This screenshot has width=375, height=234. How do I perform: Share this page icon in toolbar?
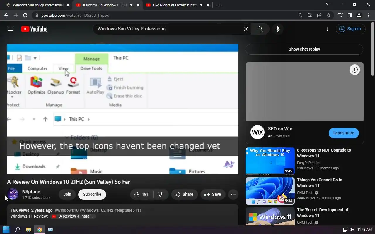(319, 15)
